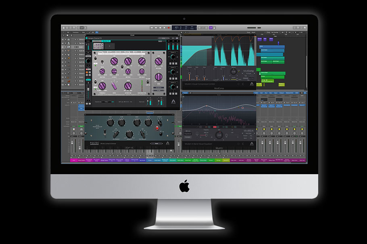This screenshot has width=367, height=244.
Task: Click the ModEQ highlighted red band button
Action: click(x=215, y=127)
